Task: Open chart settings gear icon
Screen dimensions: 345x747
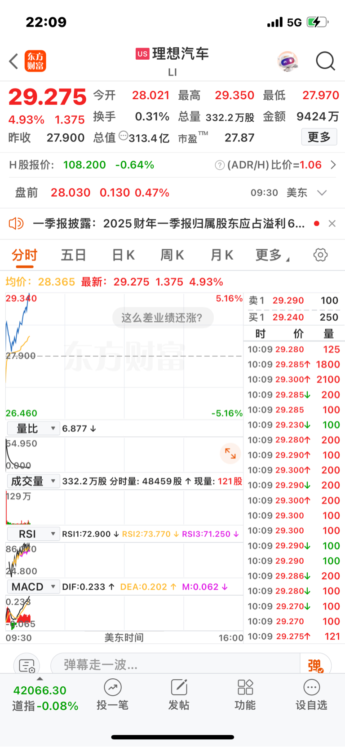Action: [x=320, y=255]
